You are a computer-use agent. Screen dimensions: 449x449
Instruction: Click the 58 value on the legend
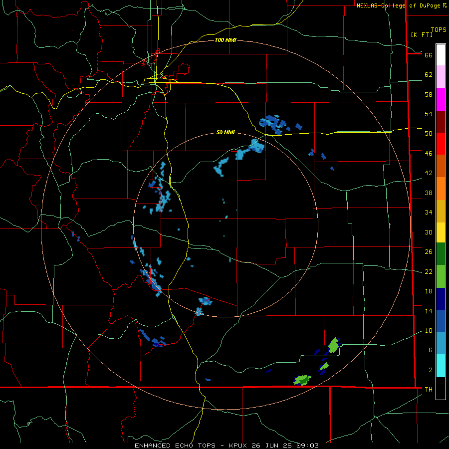point(429,94)
